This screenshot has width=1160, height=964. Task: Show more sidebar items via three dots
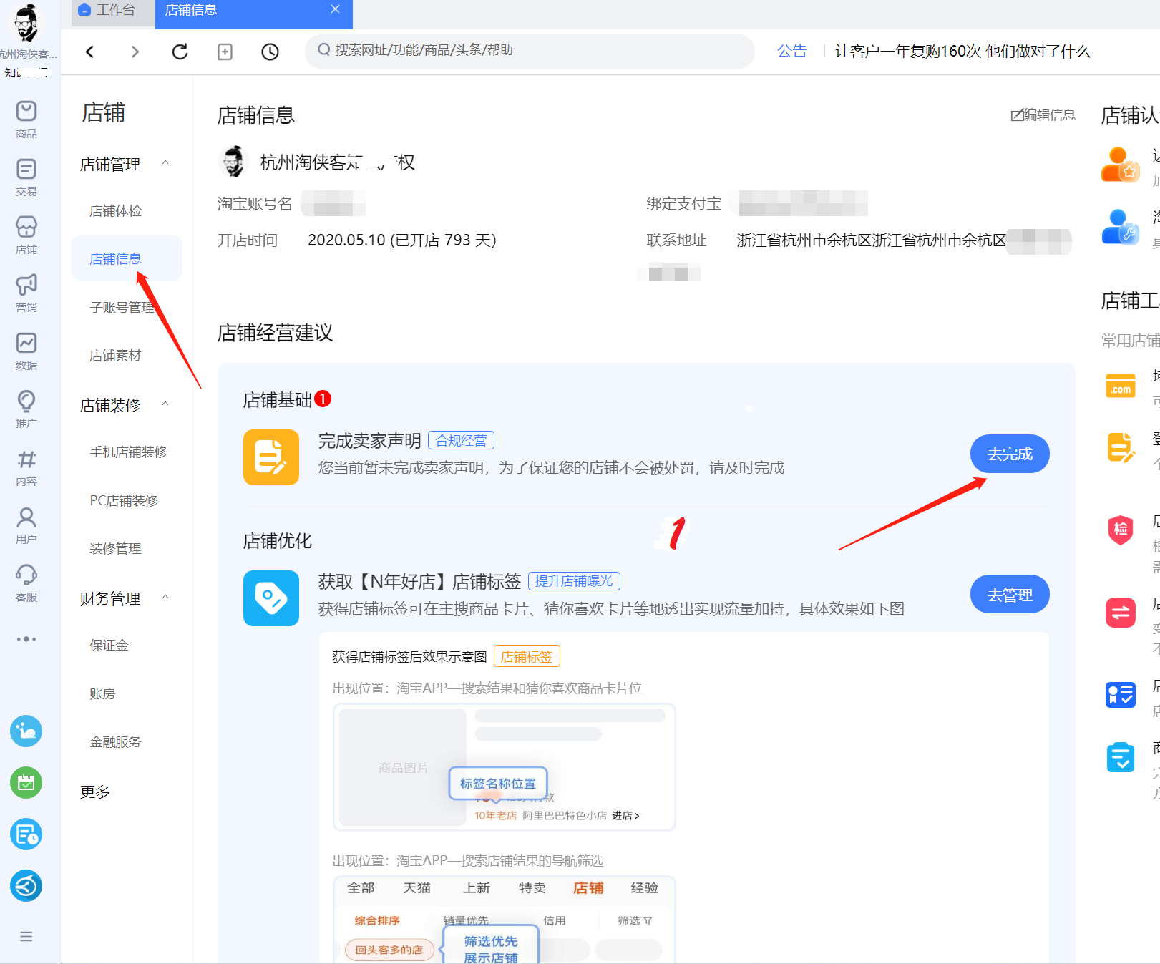point(26,639)
